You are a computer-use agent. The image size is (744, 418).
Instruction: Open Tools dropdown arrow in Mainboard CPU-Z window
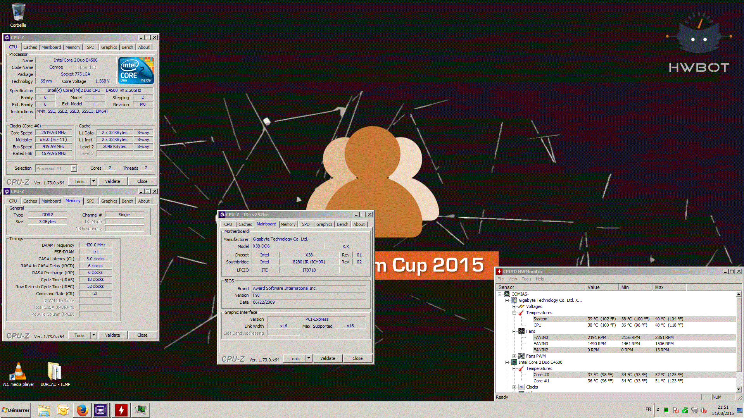click(x=309, y=358)
